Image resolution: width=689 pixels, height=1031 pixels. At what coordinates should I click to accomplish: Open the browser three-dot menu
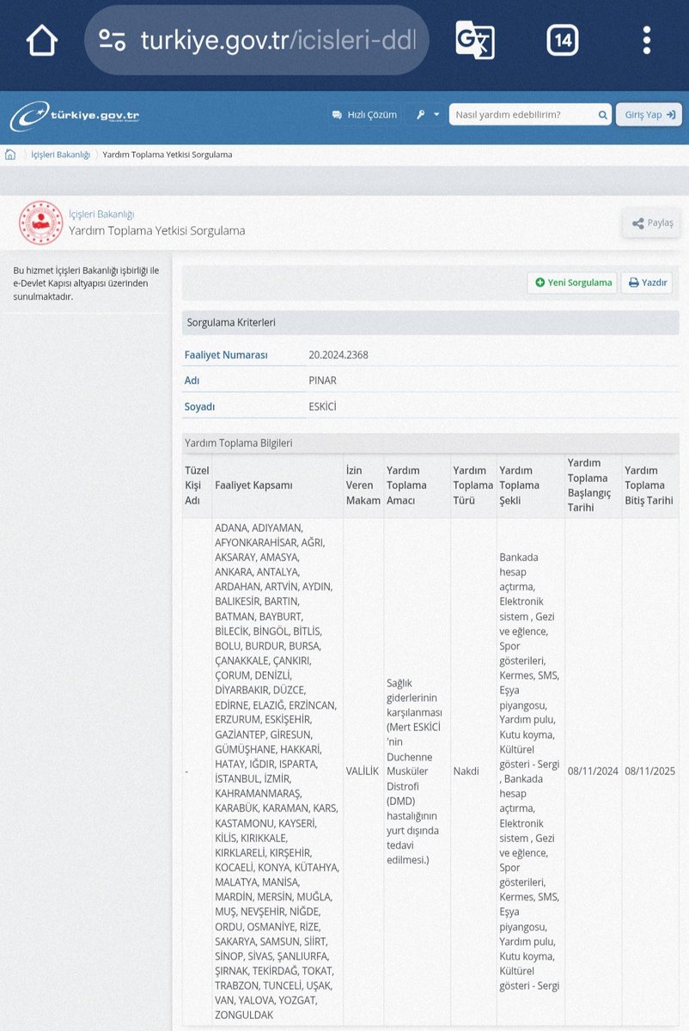[647, 40]
